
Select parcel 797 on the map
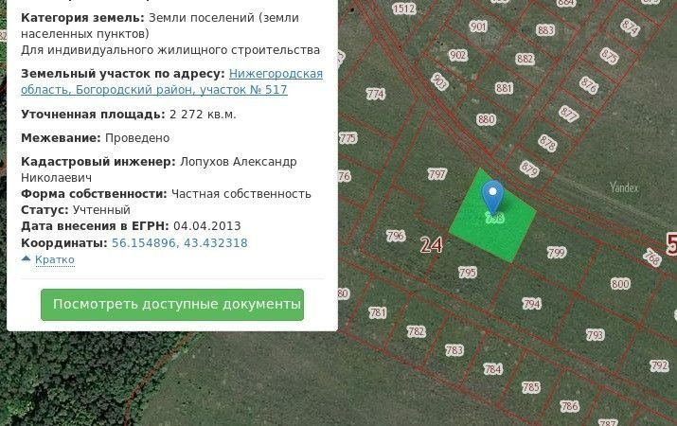pos(436,175)
